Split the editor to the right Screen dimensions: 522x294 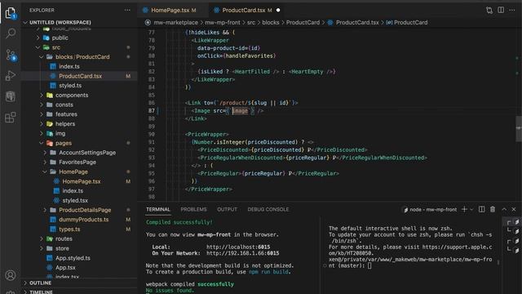(x=501, y=11)
